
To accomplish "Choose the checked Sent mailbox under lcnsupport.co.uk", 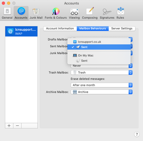I will (x=99, y=47).
